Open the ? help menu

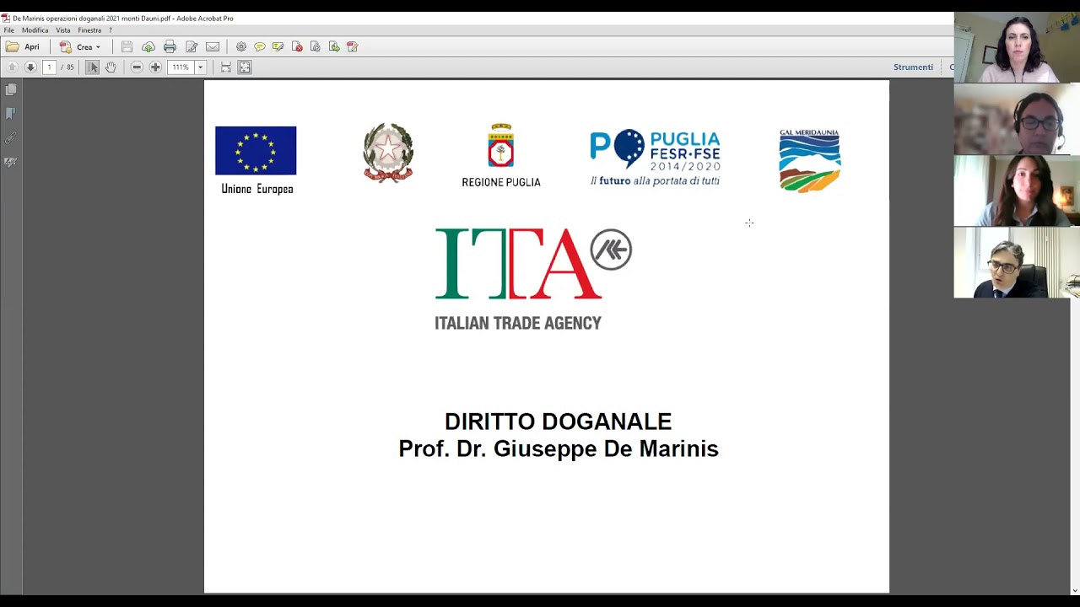pyautogui.click(x=111, y=30)
